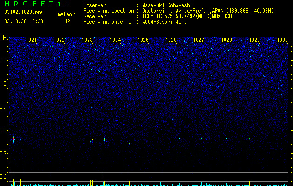This screenshot has height=186, width=293.
Task: Click the 1821 time axis label
Action: [x=31, y=40]
